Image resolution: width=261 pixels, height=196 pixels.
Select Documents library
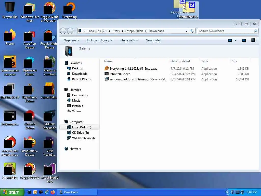[x=80, y=95]
